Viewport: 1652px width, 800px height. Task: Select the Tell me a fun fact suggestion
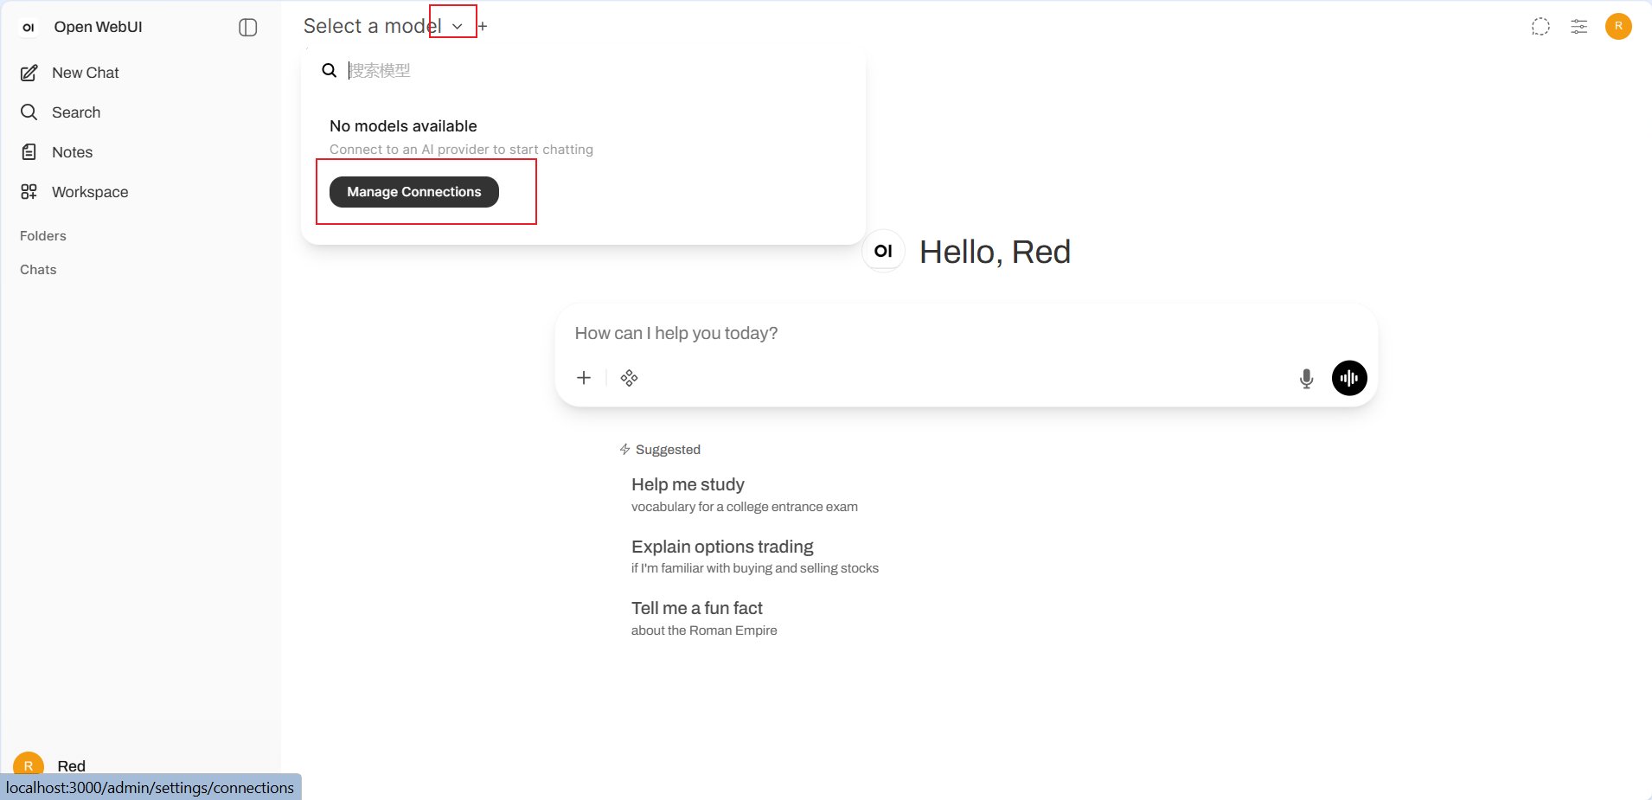[x=704, y=618]
